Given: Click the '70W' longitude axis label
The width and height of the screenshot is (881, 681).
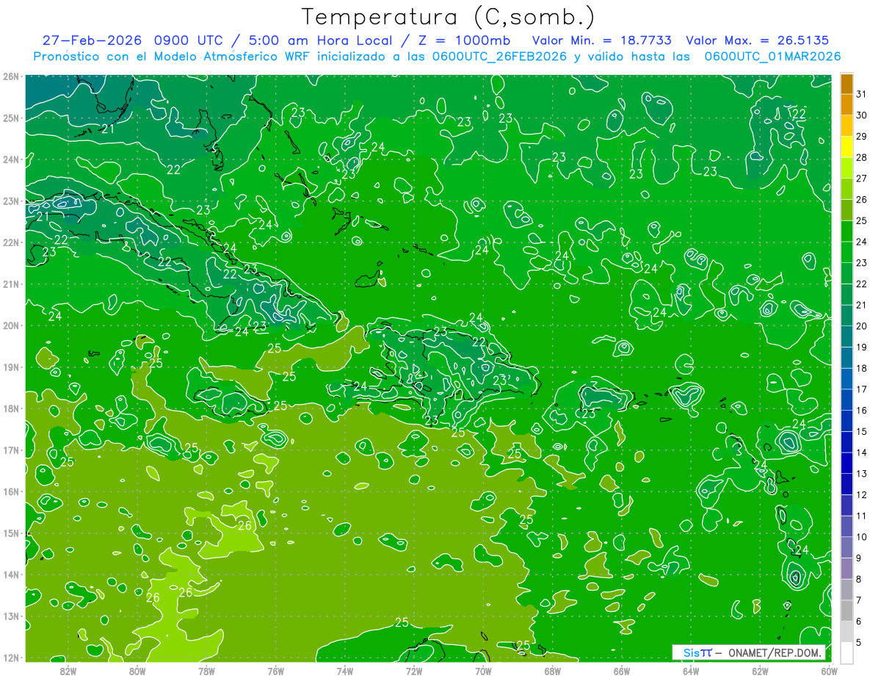Looking at the screenshot, I should (x=483, y=670).
